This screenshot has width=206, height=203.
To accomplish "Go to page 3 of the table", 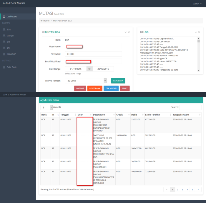I will (x=182, y=190).
